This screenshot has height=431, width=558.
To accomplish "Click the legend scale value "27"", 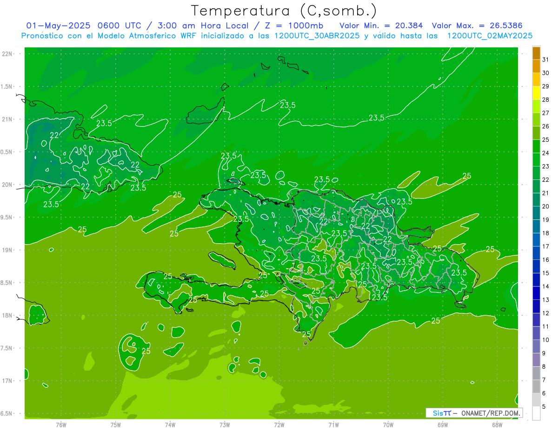I will click(x=546, y=113).
